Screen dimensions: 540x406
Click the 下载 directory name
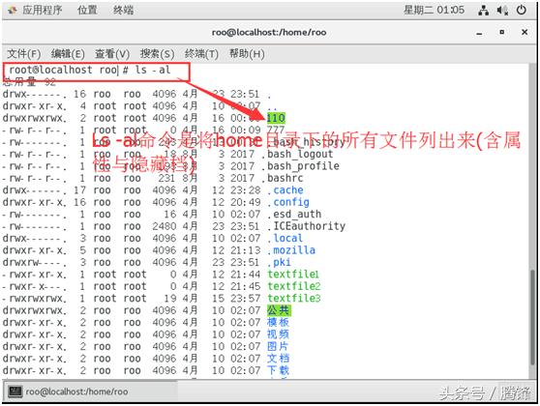click(x=279, y=371)
